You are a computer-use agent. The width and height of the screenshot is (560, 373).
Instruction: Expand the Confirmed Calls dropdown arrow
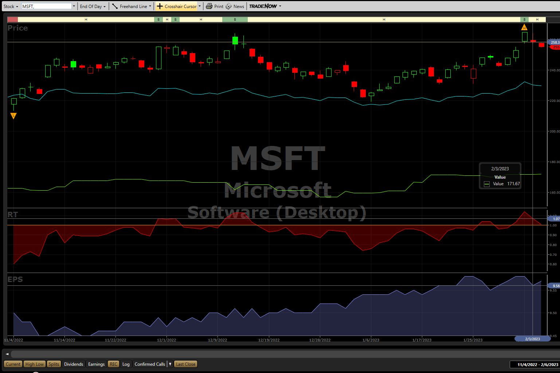click(x=170, y=364)
